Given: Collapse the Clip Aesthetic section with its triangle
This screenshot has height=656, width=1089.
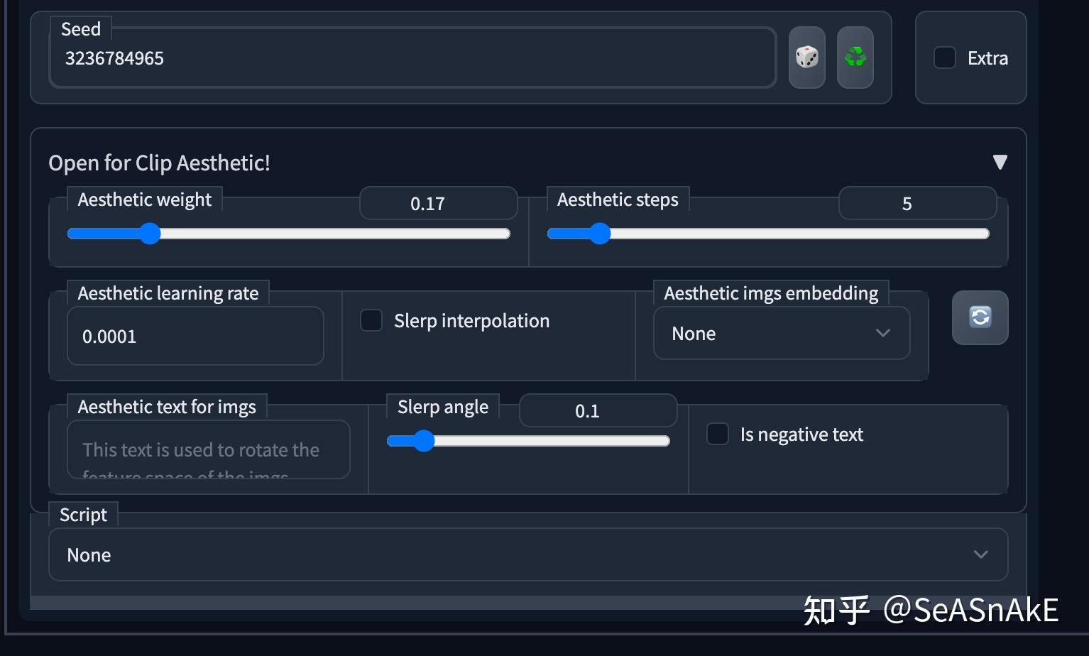Looking at the screenshot, I should (1000, 163).
